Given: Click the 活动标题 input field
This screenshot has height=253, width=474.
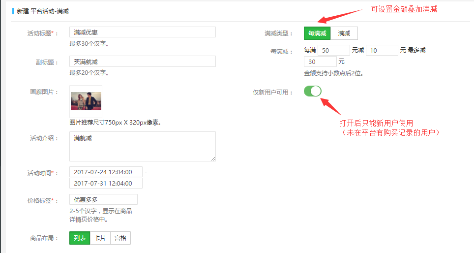Looking at the screenshot, I should [x=142, y=32].
